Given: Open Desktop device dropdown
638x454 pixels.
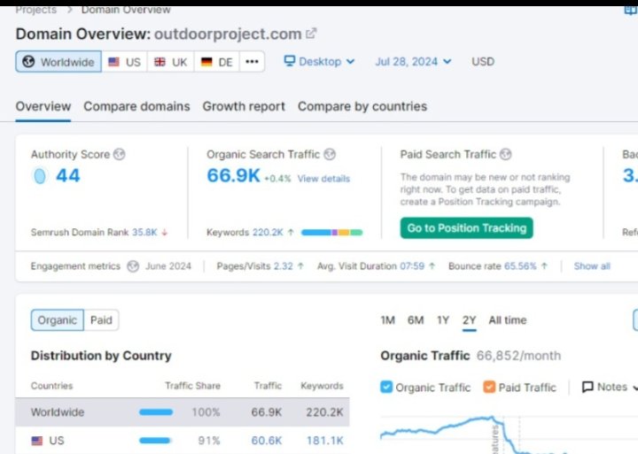Looking at the screenshot, I should pos(319,61).
